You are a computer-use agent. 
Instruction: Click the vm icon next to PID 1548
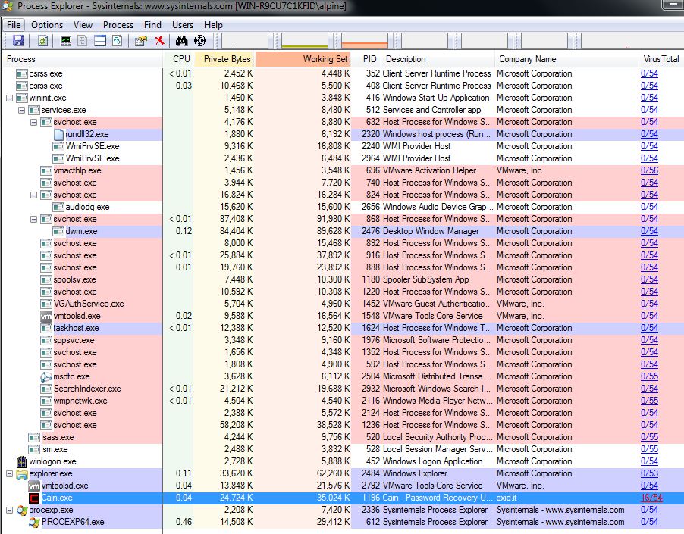pyautogui.click(x=46, y=316)
